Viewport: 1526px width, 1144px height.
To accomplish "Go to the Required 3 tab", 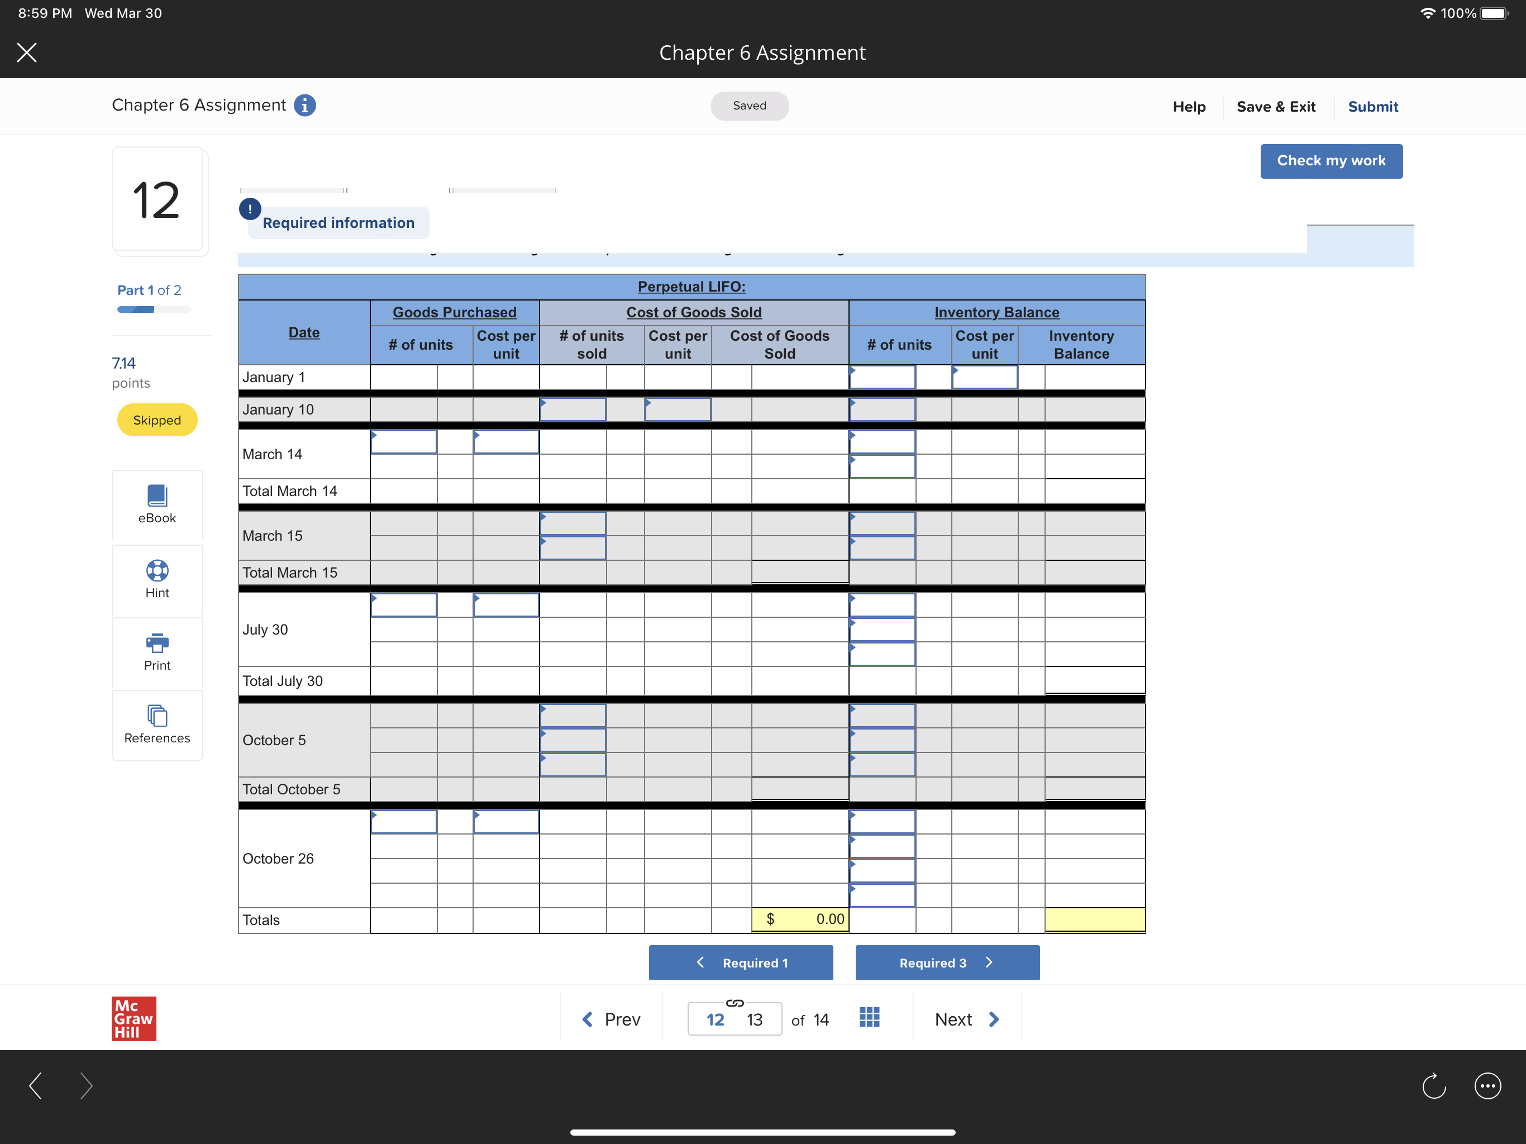I will pos(947,962).
